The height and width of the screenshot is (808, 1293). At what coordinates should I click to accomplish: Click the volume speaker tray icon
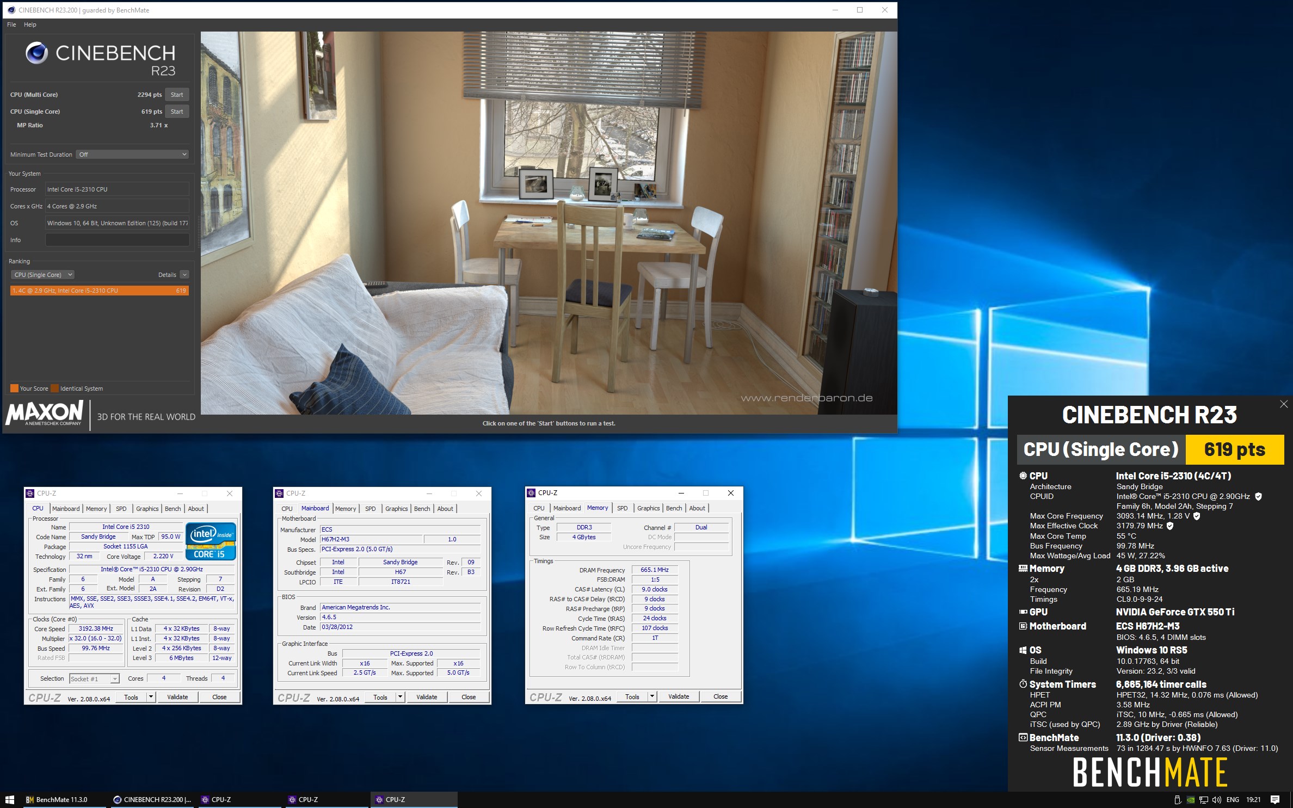coord(1217,799)
